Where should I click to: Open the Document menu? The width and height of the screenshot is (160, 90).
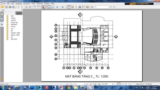[x=26, y=3]
